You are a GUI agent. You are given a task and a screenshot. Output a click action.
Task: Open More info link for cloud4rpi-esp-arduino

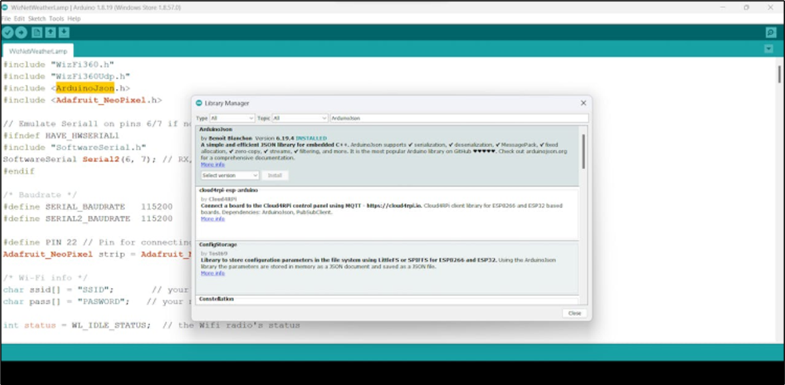[213, 219]
